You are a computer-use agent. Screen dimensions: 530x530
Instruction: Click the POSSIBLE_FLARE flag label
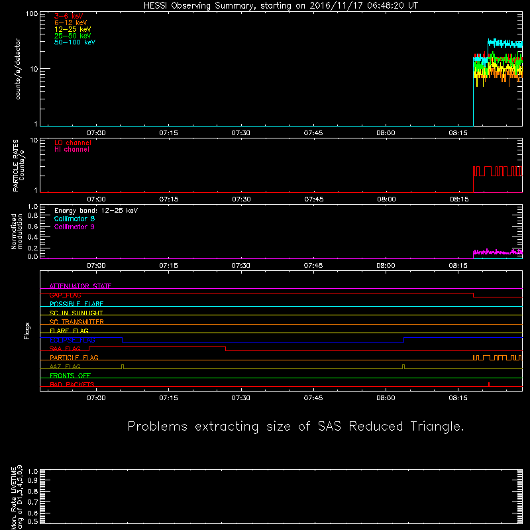click(76, 304)
